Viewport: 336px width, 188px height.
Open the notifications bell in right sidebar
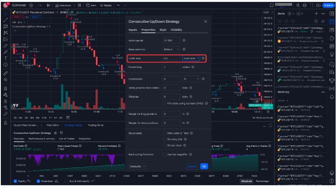coord(332,97)
